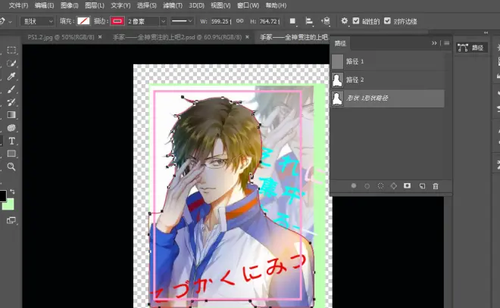Swap foreground and background colors

pyautogui.click(x=12, y=191)
